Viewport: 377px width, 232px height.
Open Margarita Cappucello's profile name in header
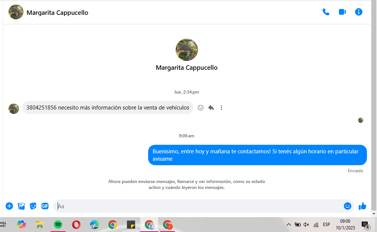[57, 13]
